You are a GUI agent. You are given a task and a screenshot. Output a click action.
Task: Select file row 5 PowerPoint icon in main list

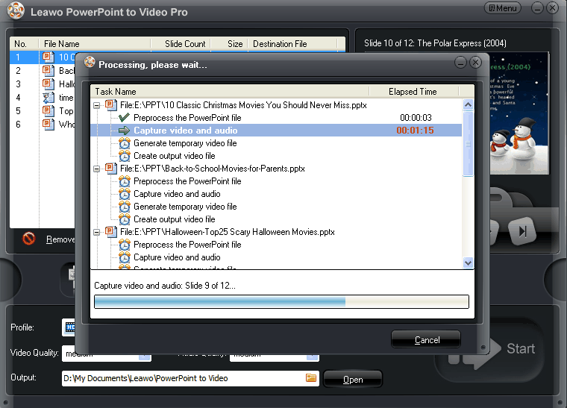(48, 111)
